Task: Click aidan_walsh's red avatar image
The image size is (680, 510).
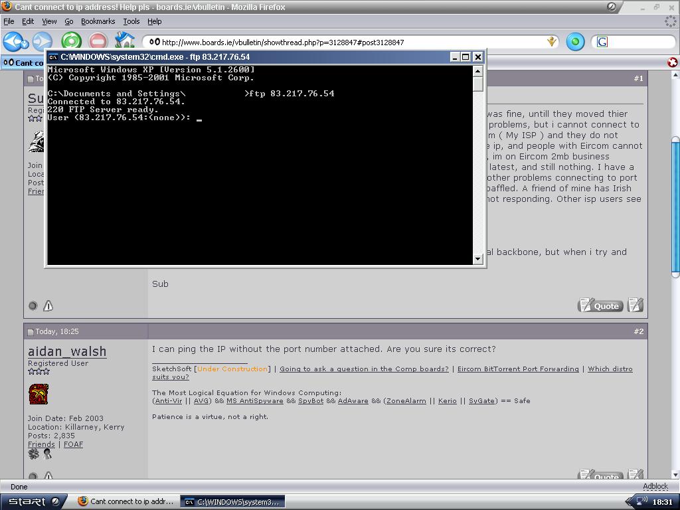Action: (x=38, y=394)
